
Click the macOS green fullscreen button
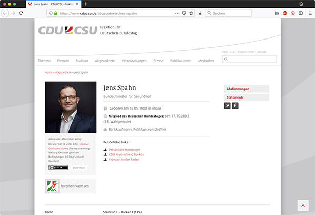click(14, 4)
